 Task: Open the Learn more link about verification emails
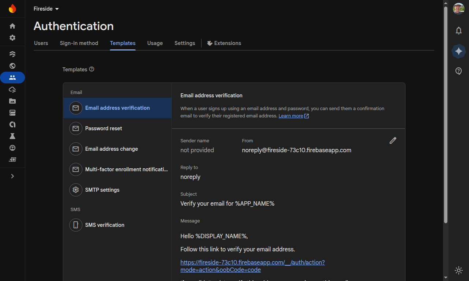click(x=291, y=116)
